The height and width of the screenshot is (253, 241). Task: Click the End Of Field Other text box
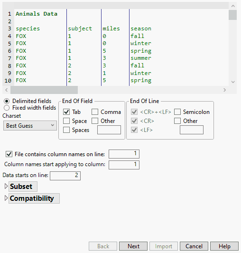(109, 130)
